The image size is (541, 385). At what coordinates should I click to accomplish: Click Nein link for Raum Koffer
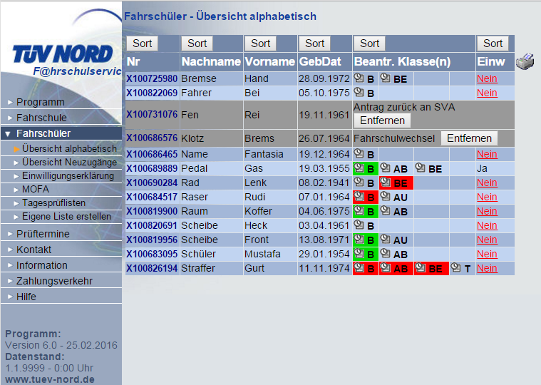click(487, 211)
